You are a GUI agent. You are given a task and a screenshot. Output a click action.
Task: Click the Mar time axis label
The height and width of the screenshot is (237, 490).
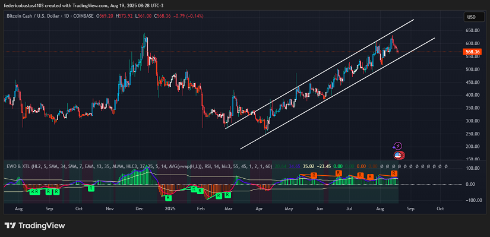tap(229, 208)
